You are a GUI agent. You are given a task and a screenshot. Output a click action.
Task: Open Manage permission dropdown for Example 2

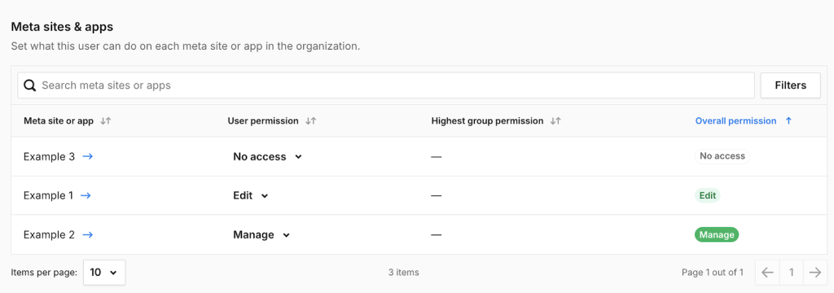261,234
